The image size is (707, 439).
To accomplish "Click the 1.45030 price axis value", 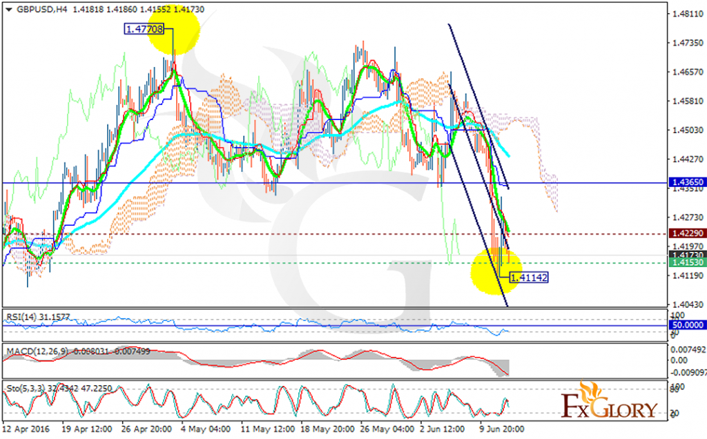I will pos(688,130).
